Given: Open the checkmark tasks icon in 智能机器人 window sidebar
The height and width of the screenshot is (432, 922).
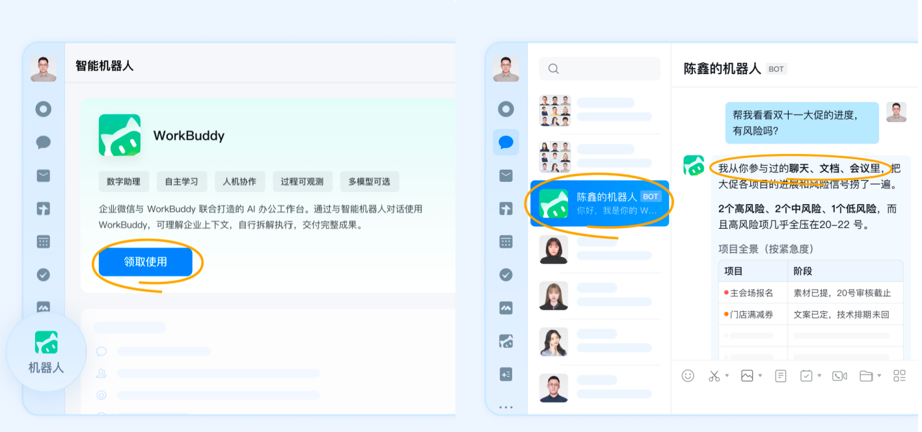Looking at the screenshot, I should pyautogui.click(x=44, y=275).
